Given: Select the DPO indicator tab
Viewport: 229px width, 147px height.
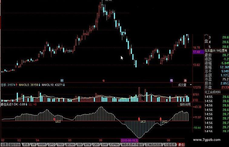Looking at the screenshot, I should tap(51, 145).
